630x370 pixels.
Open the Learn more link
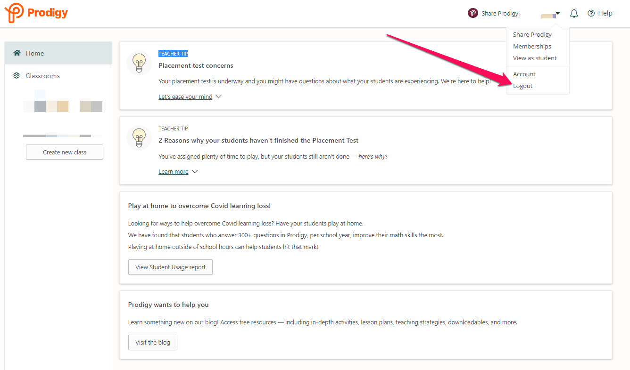[174, 172]
